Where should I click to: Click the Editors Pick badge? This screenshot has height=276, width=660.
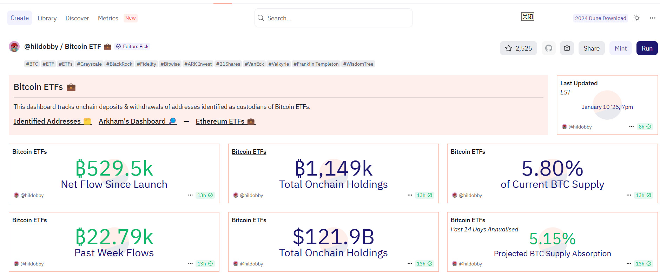click(133, 46)
